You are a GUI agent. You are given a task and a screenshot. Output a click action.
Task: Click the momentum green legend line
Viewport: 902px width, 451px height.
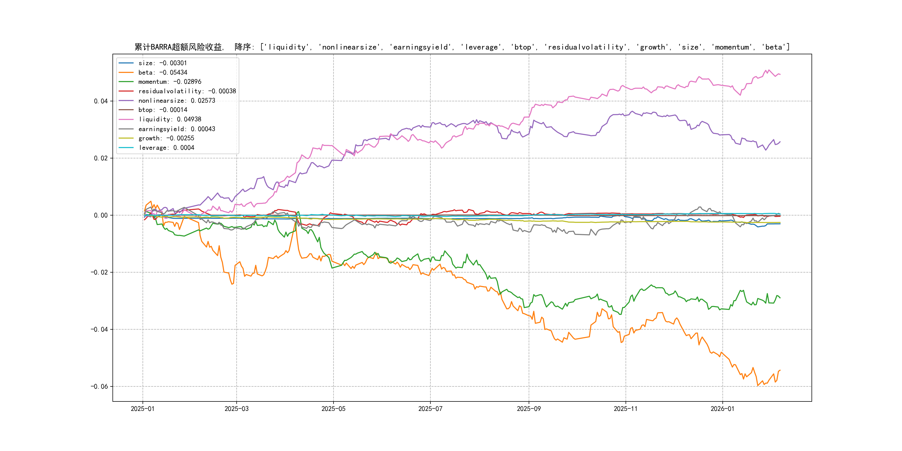(126, 82)
